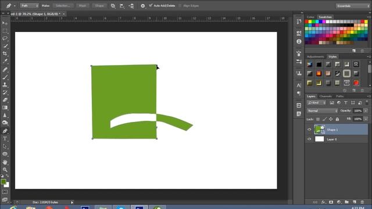Image resolution: width=372 pixels, height=209 pixels.
Task: Open the Path tool mode dropdown
Action: point(29,6)
